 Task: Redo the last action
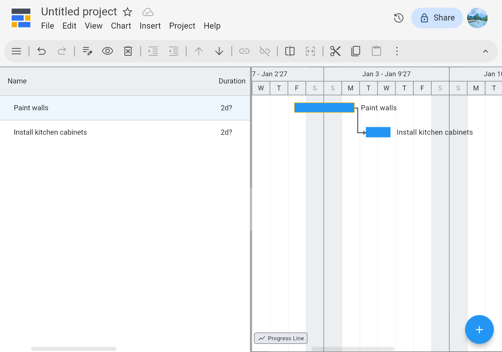point(62,51)
